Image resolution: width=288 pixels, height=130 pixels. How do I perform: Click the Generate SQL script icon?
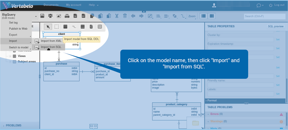[75, 16]
